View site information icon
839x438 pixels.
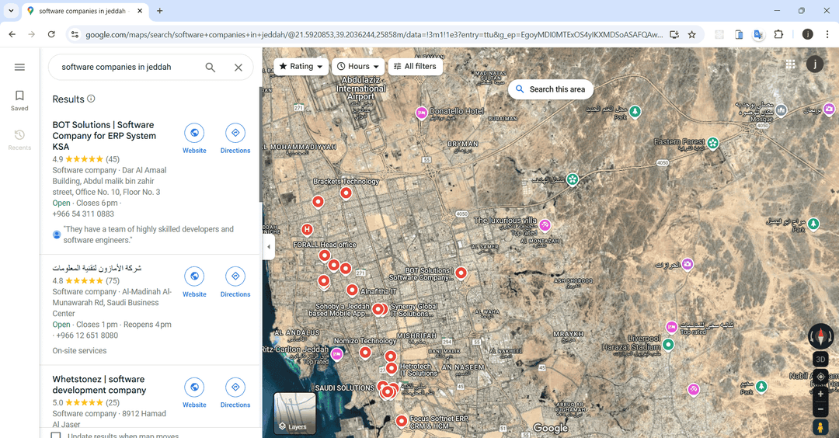click(x=75, y=35)
